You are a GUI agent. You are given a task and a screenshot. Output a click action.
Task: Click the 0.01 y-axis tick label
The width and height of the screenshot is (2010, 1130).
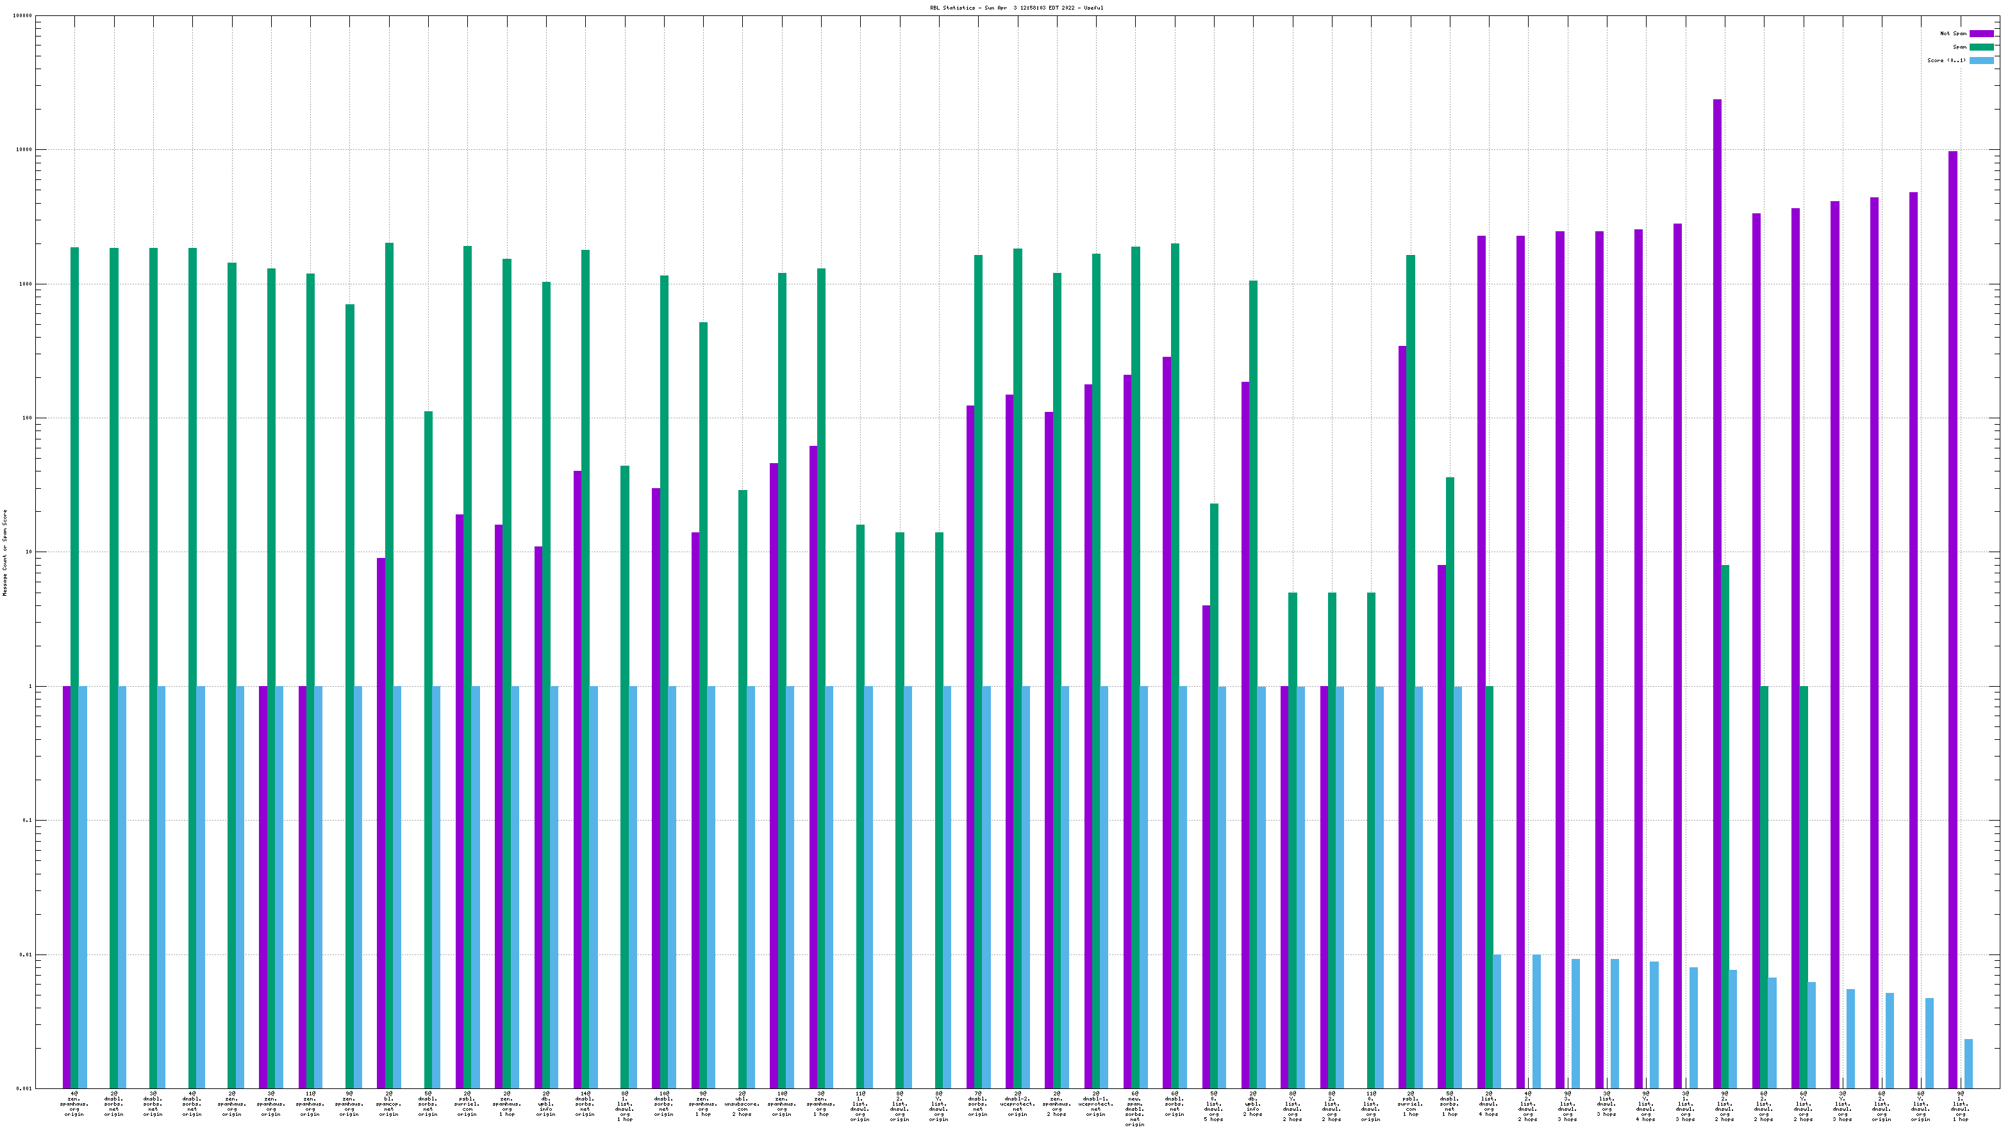[x=24, y=954]
